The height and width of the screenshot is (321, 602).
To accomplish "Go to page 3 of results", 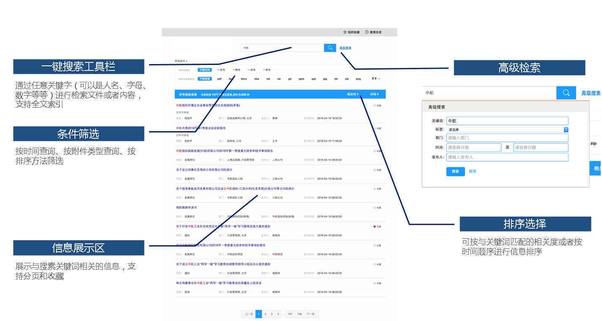I will coord(272,314).
